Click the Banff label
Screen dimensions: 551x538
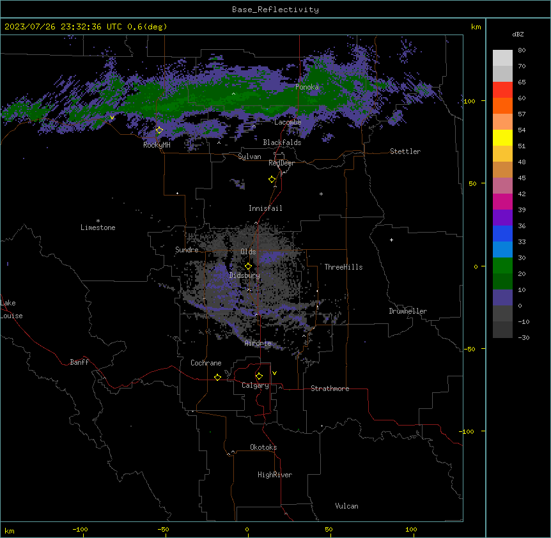(79, 362)
